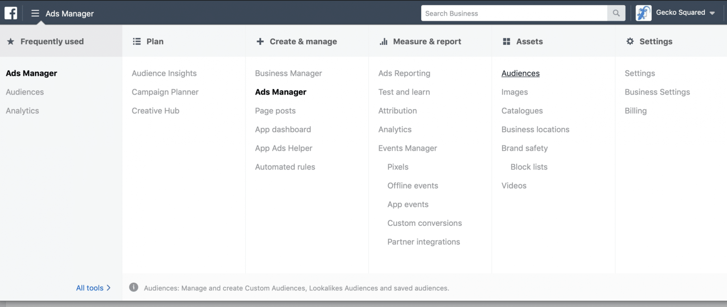Open the Gecko Squared account dropdown arrow

712,13
